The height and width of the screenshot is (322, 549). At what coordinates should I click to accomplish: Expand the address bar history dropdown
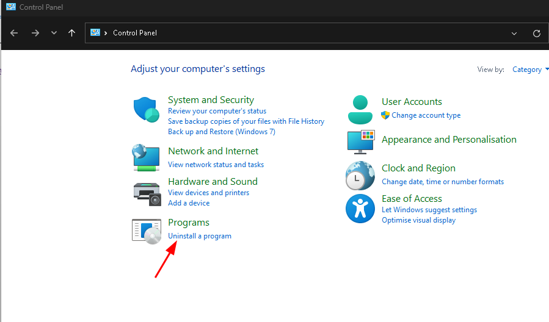pyautogui.click(x=514, y=34)
